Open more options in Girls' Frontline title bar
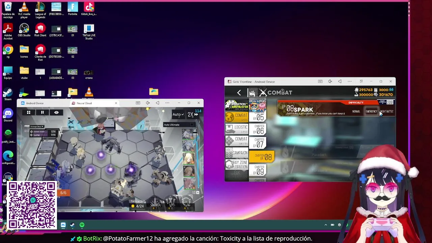Screen dimensions: 432x243 [x=350, y=81]
